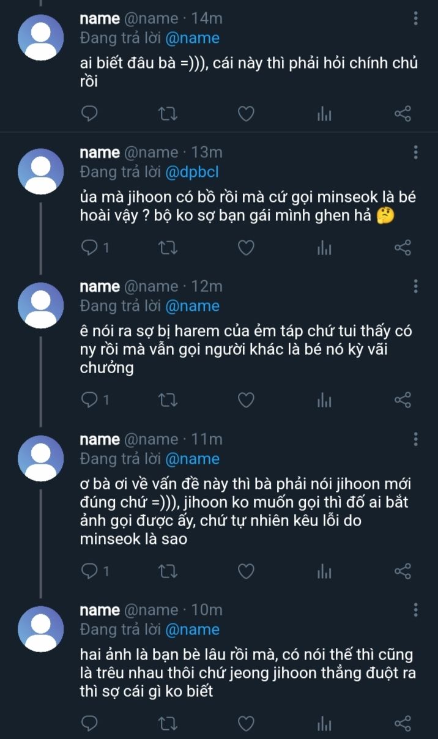
Task: Retweet the 'ơ bà ơi' tweet
Action: pos(166,571)
